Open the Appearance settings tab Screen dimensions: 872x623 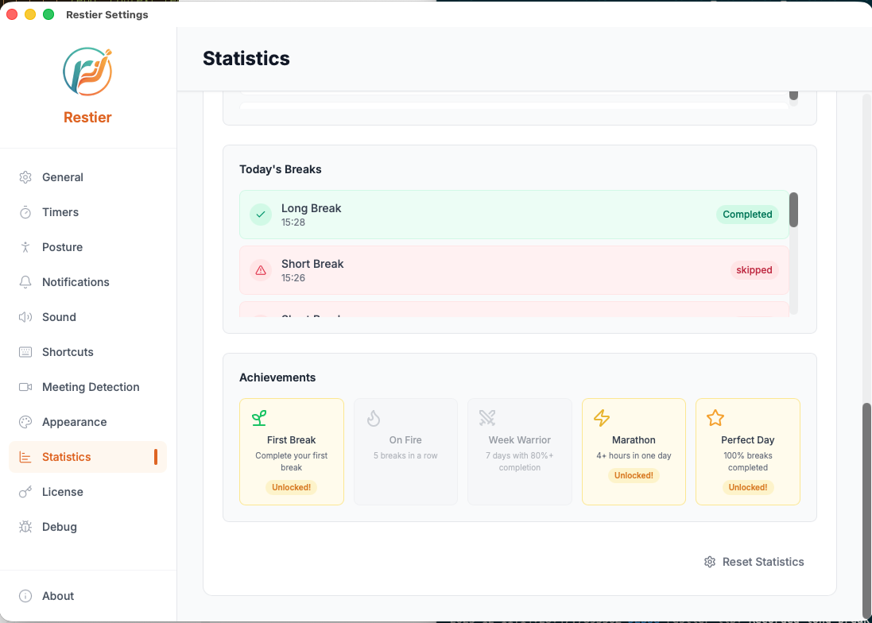[74, 422]
